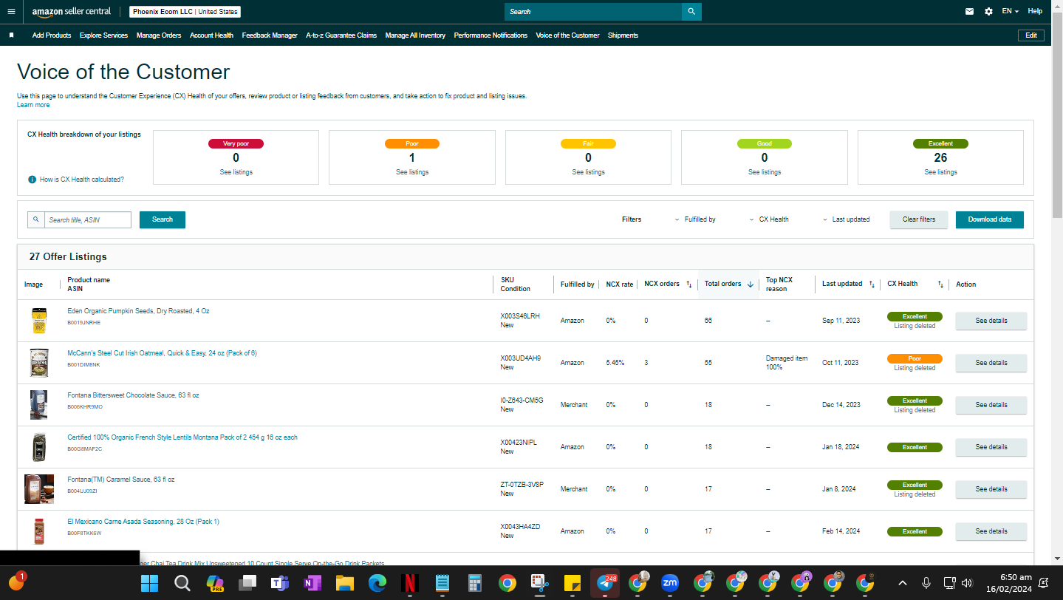Sort by Total orders arrow

coord(751,284)
